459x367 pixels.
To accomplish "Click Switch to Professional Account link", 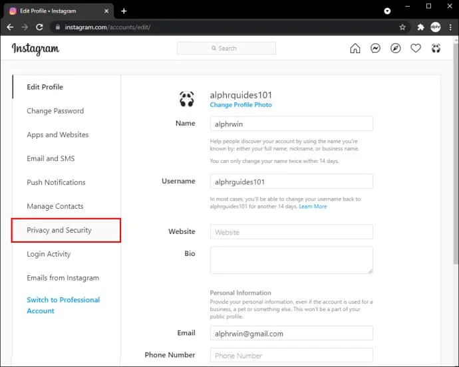I will point(63,305).
